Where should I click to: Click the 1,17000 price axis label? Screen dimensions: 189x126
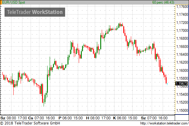tap(182, 31)
